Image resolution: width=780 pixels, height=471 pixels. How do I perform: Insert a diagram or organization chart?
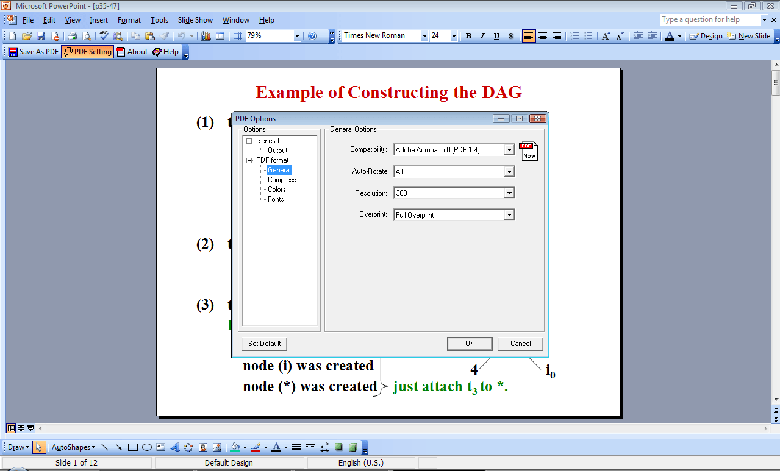[189, 447]
